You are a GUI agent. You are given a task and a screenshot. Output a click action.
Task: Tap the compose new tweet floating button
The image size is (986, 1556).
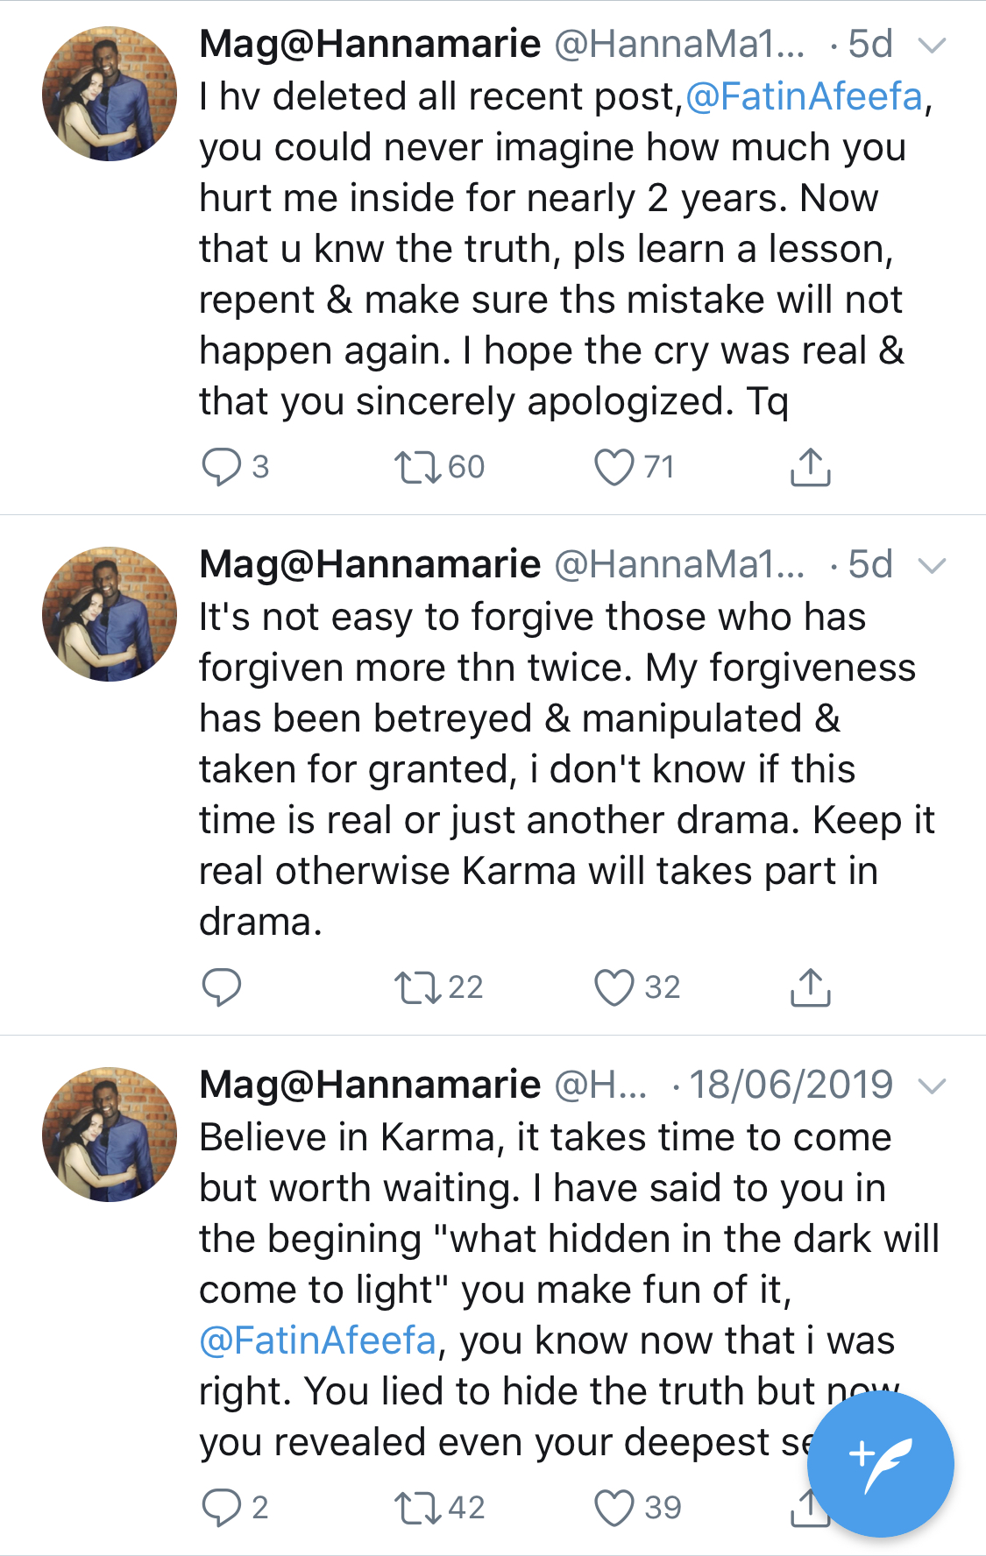click(880, 1463)
